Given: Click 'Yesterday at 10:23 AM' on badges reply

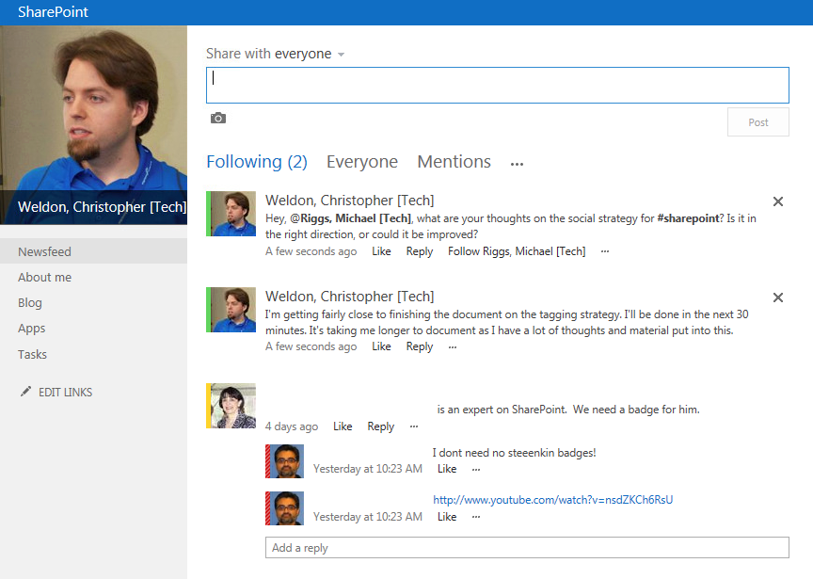Looking at the screenshot, I should point(368,469).
